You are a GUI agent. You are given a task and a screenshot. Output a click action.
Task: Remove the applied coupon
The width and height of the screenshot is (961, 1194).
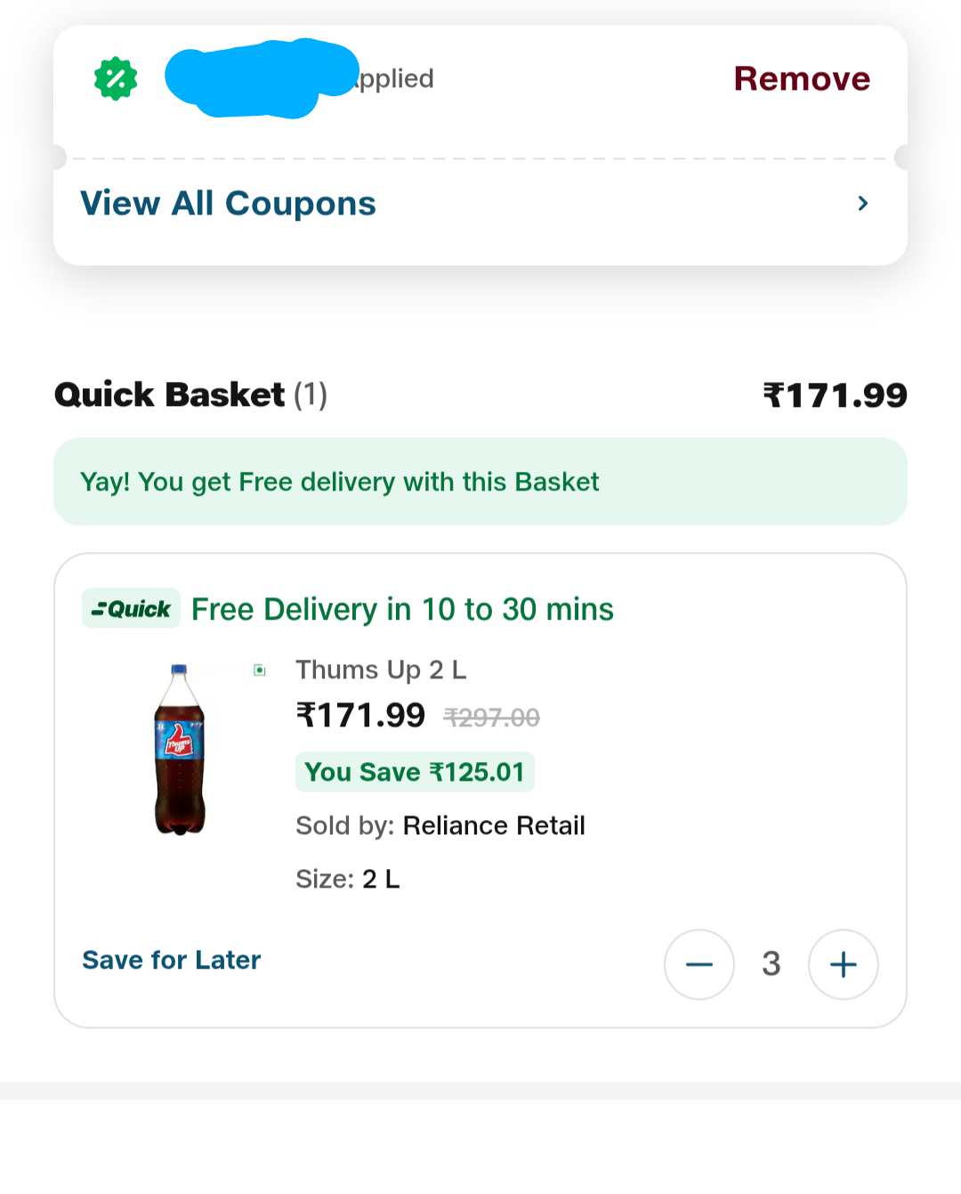[802, 78]
